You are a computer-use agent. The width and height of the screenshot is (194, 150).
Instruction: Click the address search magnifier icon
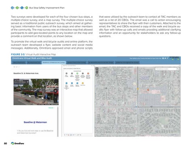click(178, 69)
